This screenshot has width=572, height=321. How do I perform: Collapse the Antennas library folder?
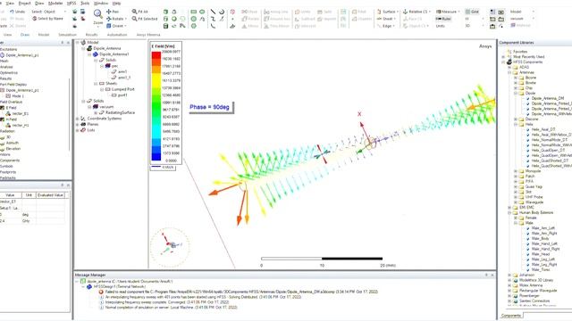[x=509, y=72]
